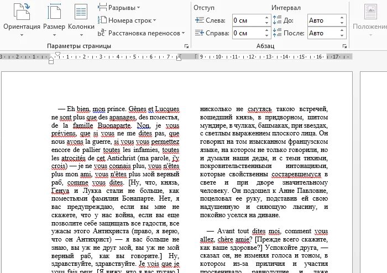Viewport: 387px width, 273px height.
Task: Click the word Buonaparte in left column
Action: (x=114, y=125)
